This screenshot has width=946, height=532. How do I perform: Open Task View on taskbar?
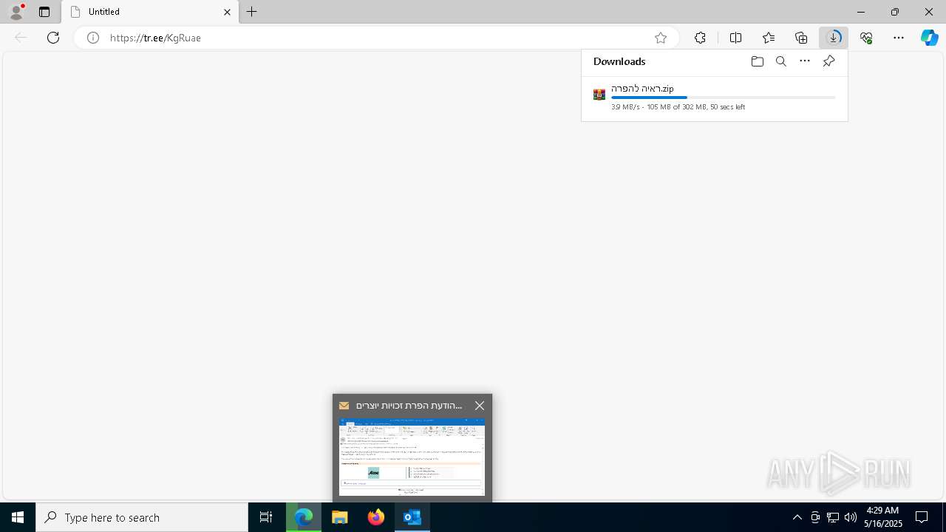coord(266,517)
